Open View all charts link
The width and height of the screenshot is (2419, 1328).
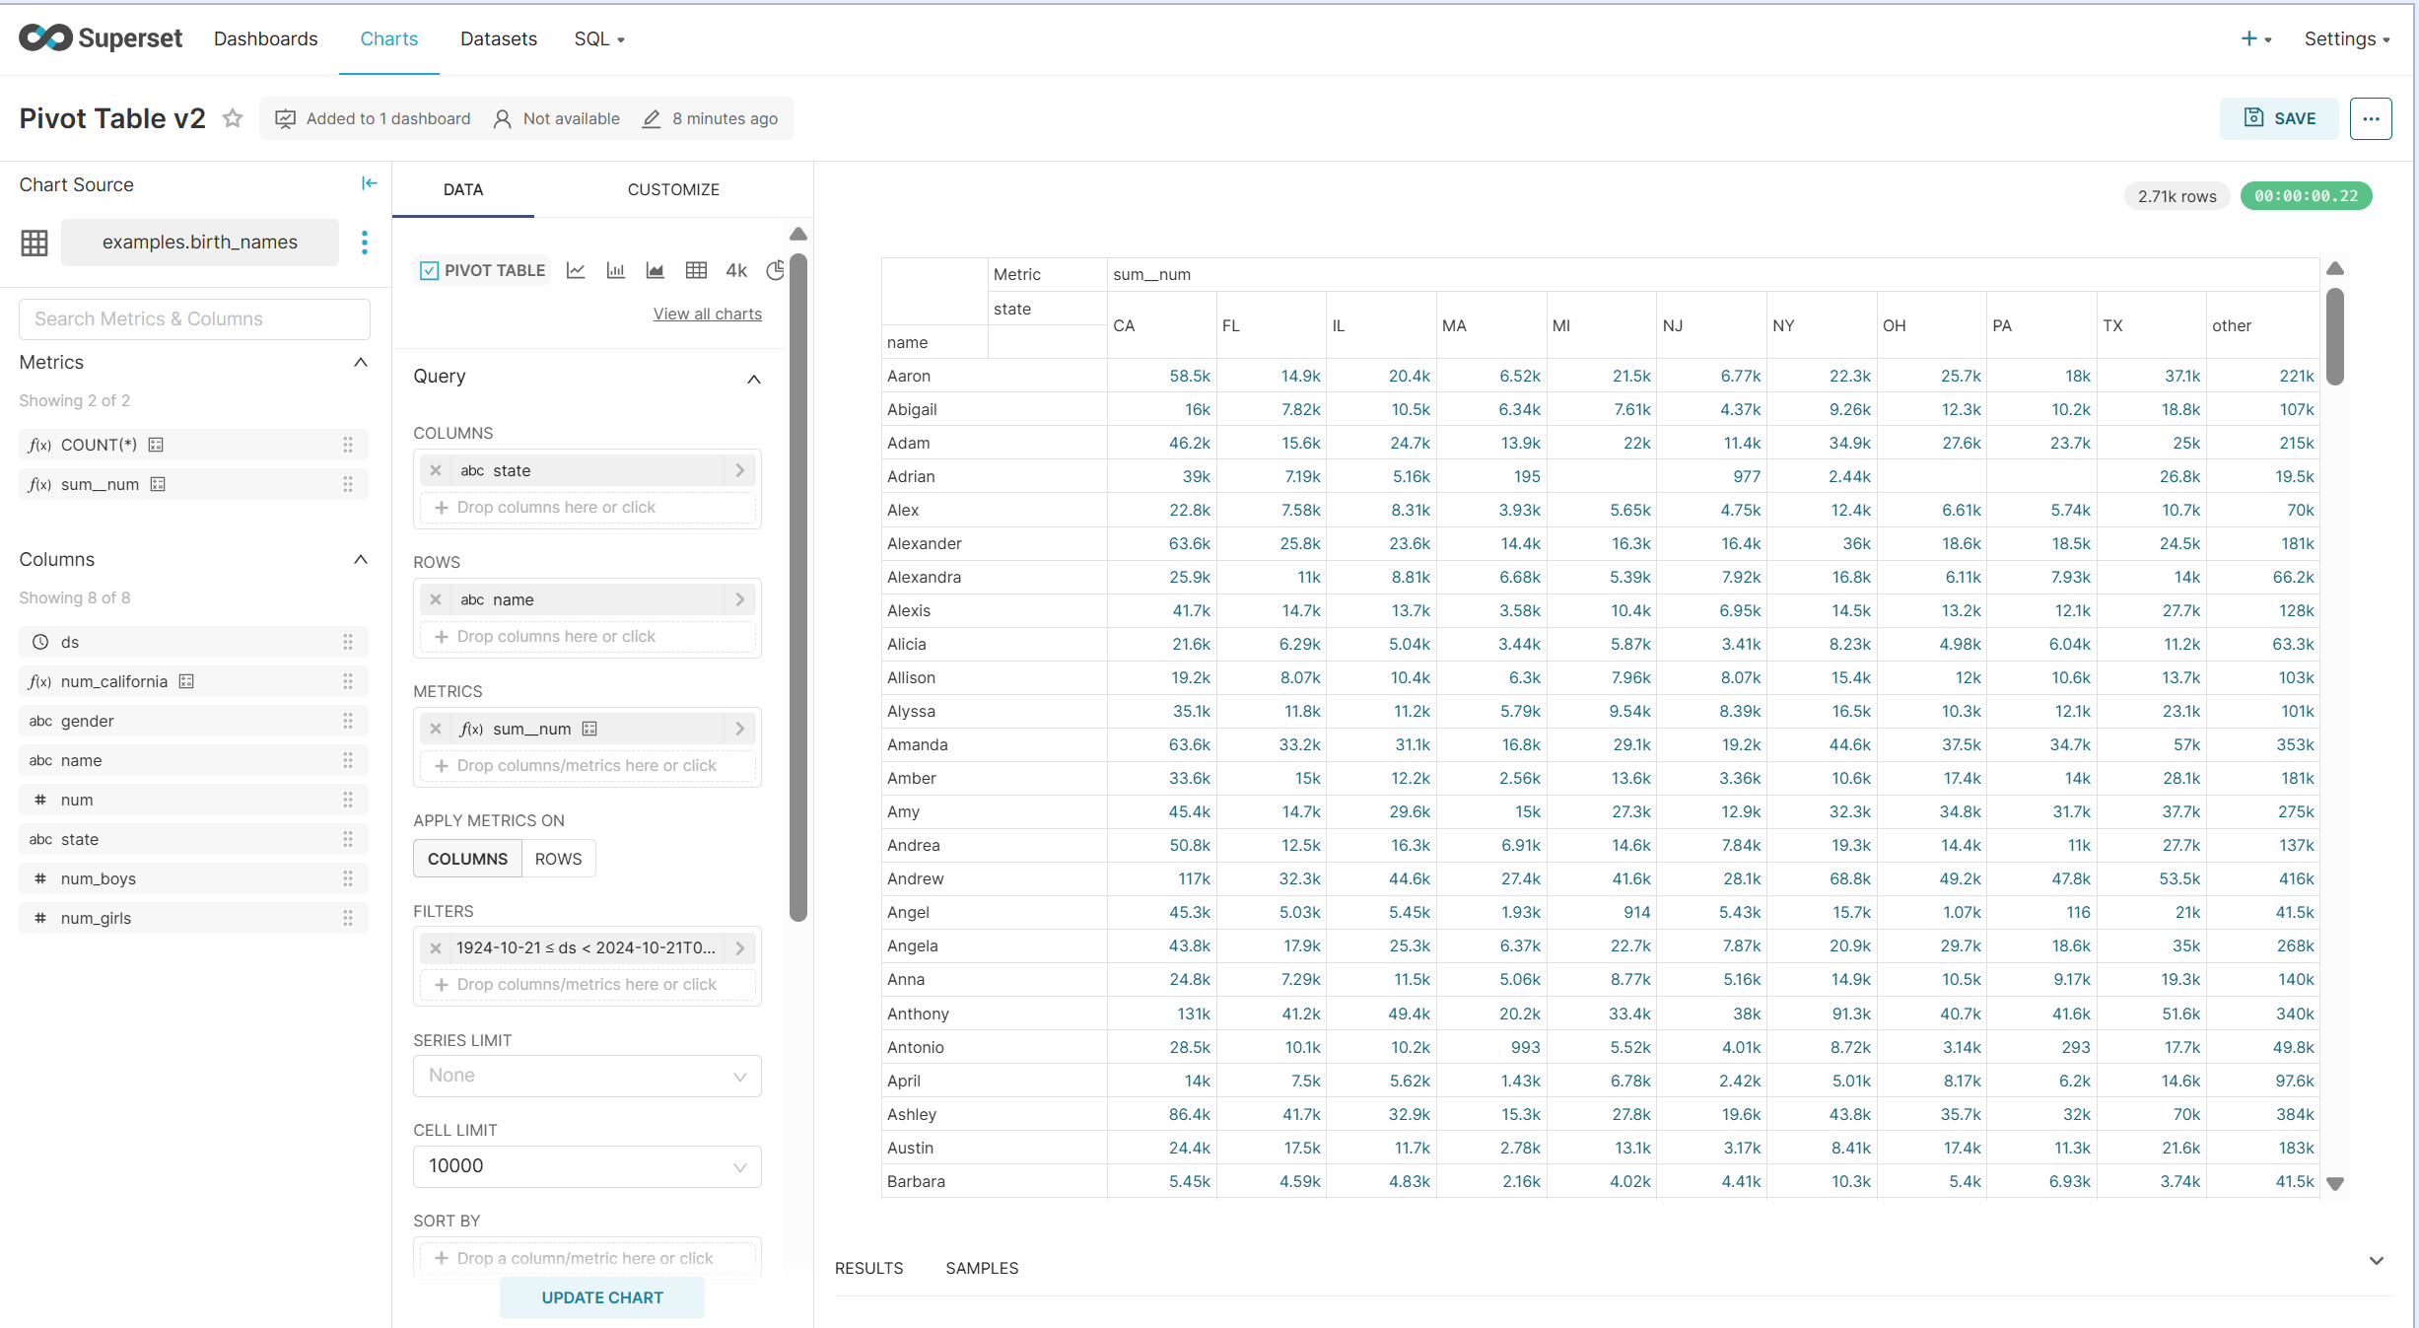708,314
